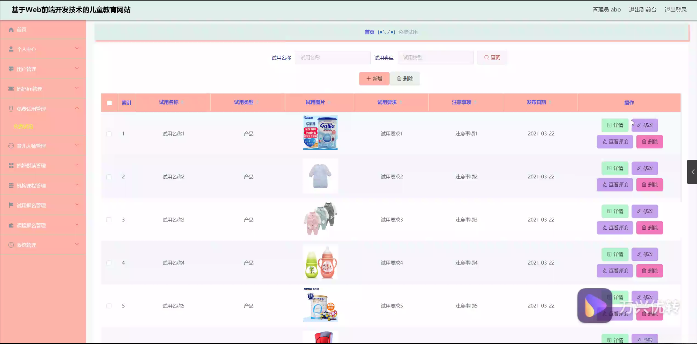Open the right-edge collapsed panel arrow
The height and width of the screenshot is (344, 697).
coord(692,172)
